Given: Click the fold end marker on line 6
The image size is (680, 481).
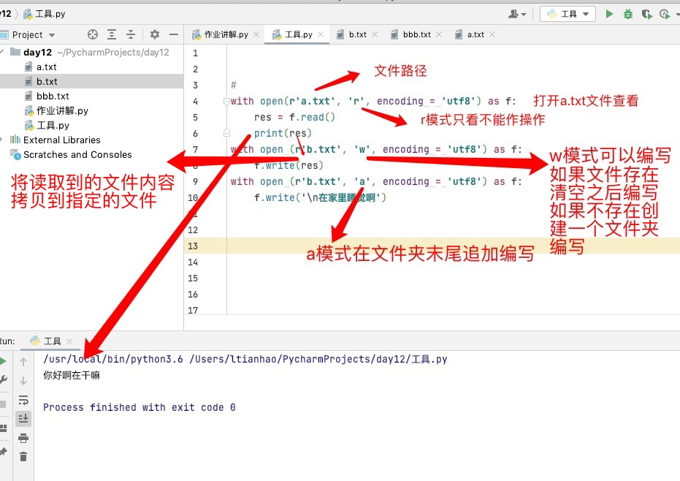Looking at the screenshot, I should [226, 133].
